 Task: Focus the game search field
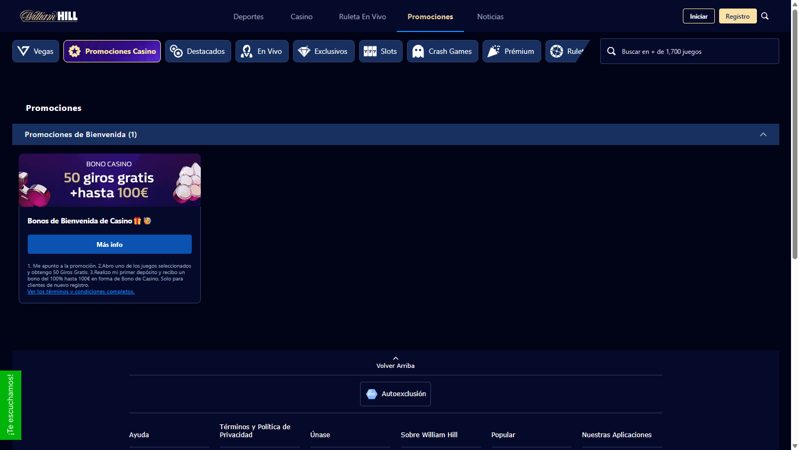coord(690,51)
